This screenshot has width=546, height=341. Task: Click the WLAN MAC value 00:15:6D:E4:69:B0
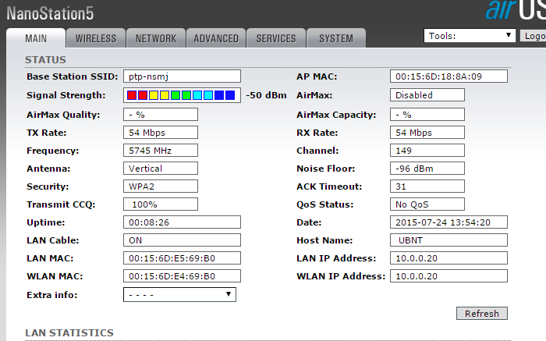182,276
